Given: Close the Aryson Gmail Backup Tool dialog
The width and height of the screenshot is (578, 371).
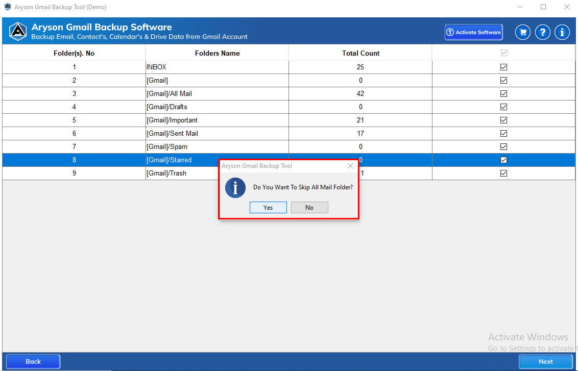Looking at the screenshot, I should [350, 166].
